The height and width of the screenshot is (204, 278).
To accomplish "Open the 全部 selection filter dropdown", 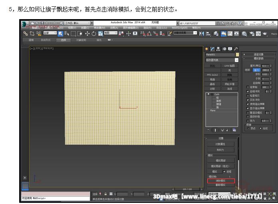I will 50,33.
